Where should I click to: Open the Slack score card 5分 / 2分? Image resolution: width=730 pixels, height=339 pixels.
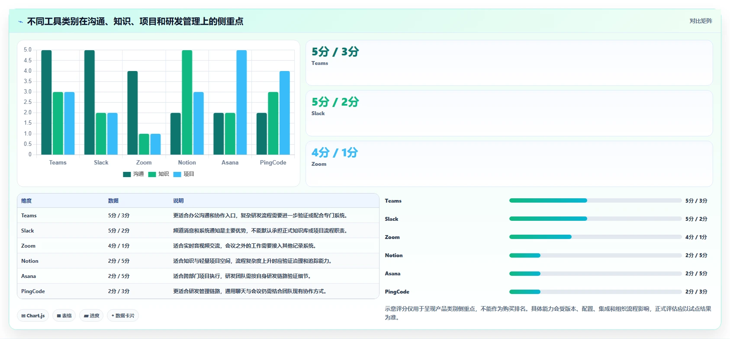[509, 113]
